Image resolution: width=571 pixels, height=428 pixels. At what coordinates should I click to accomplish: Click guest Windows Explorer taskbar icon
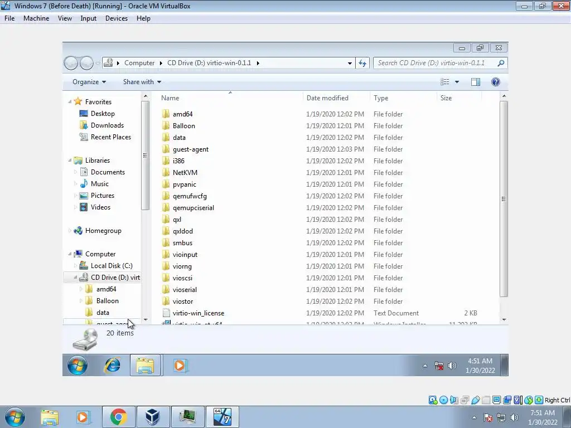(x=145, y=365)
